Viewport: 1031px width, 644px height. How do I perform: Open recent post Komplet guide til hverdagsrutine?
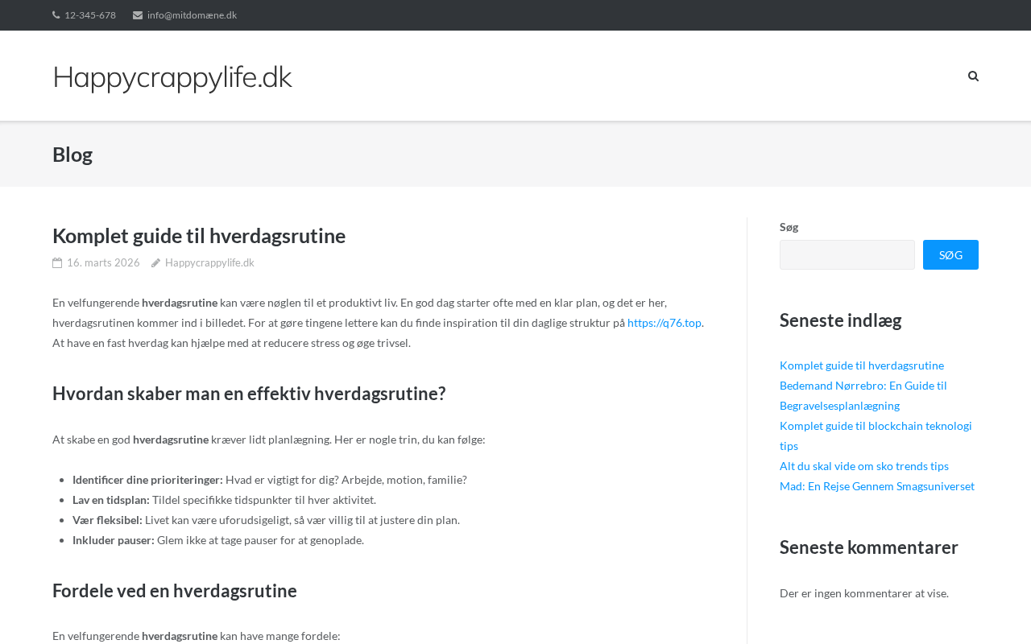862,365
